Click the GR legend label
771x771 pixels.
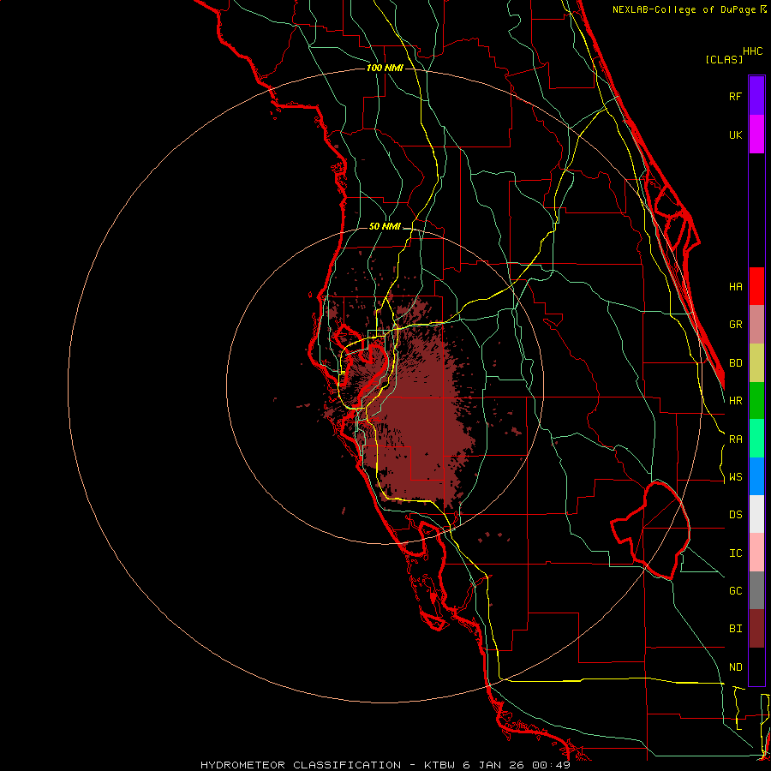click(735, 325)
